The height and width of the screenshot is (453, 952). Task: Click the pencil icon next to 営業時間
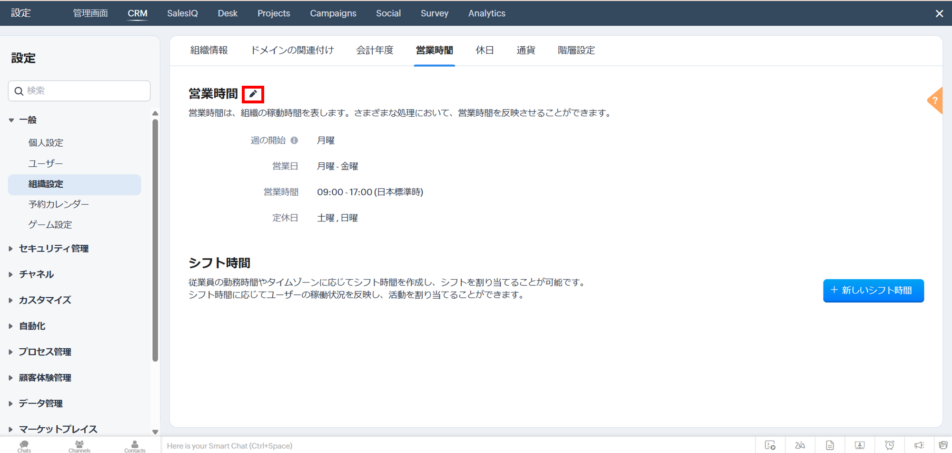[253, 94]
